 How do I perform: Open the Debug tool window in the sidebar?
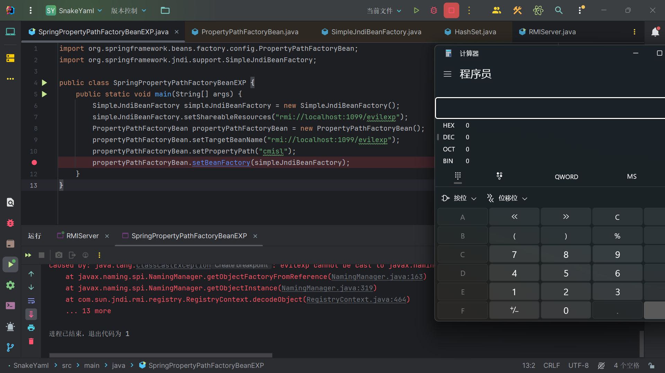pyautogui.click(x=10, y=223)
